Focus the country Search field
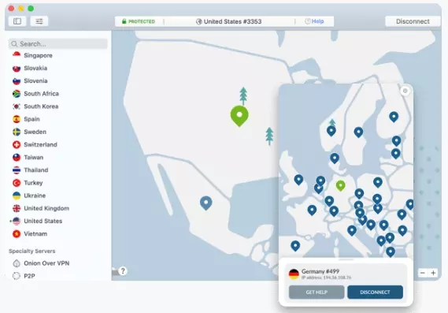Screen dimensions: 448x313 [x=58, y=44]
